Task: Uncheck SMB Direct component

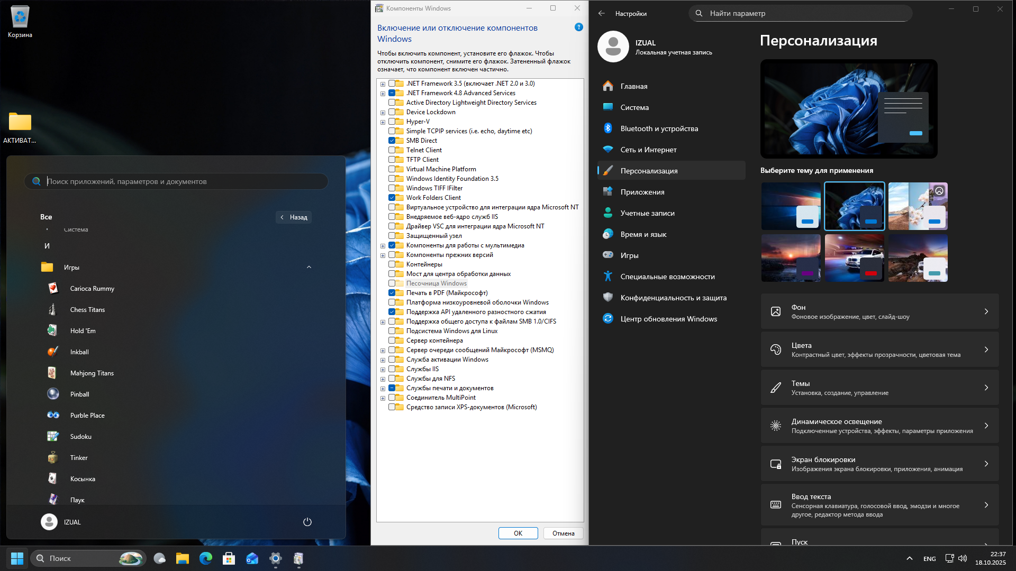Action: (x=392, y=141)
